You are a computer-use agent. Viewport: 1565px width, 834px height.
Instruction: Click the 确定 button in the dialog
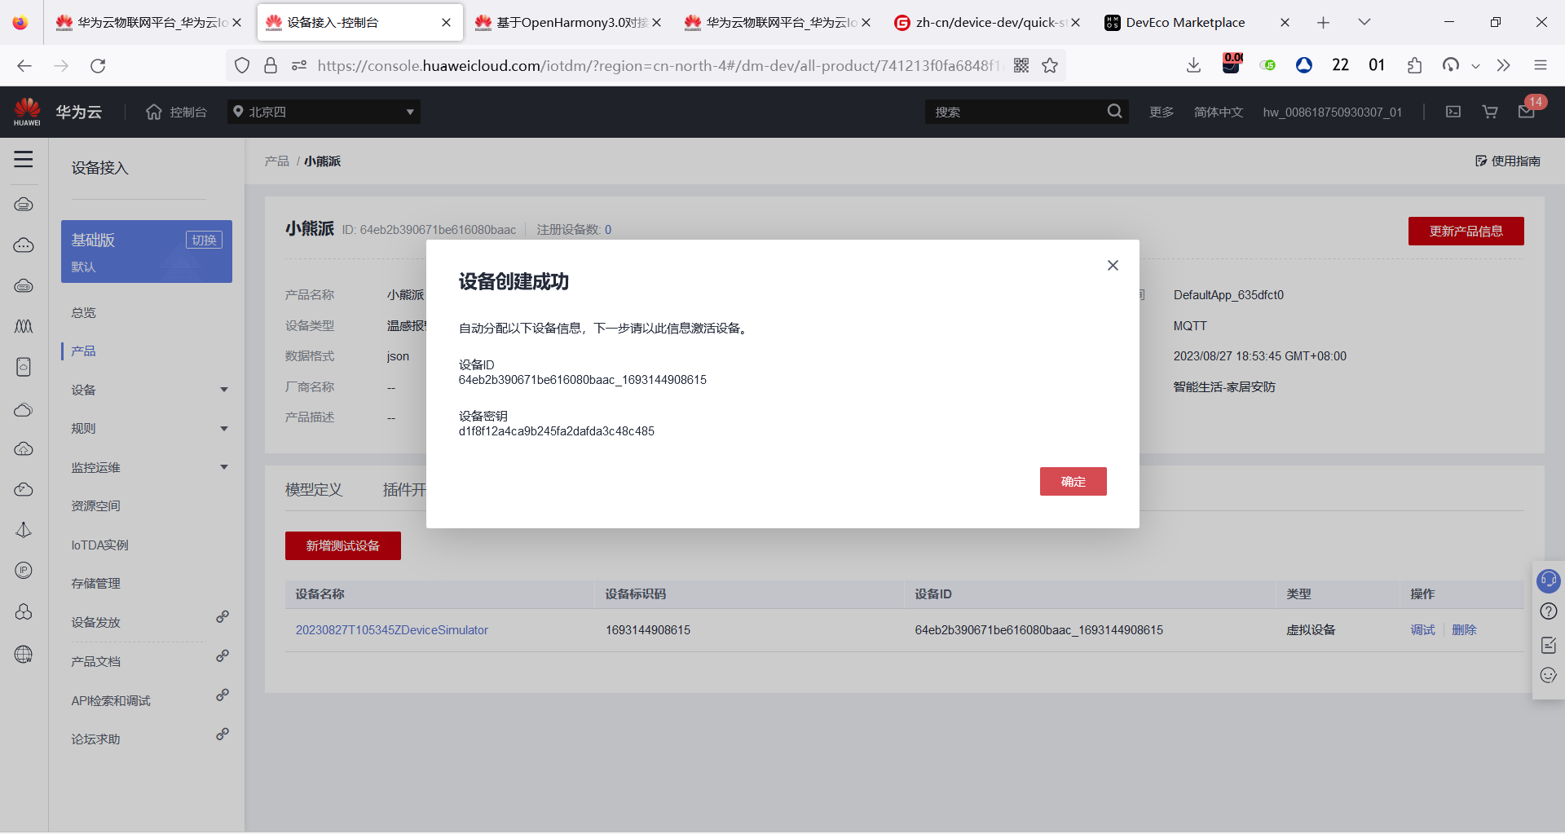(1073, 481)
